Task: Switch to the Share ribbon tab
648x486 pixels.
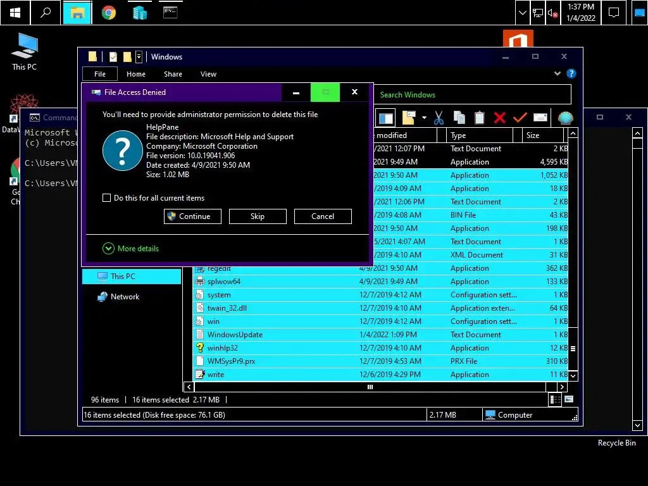Action: coord(173,74)
